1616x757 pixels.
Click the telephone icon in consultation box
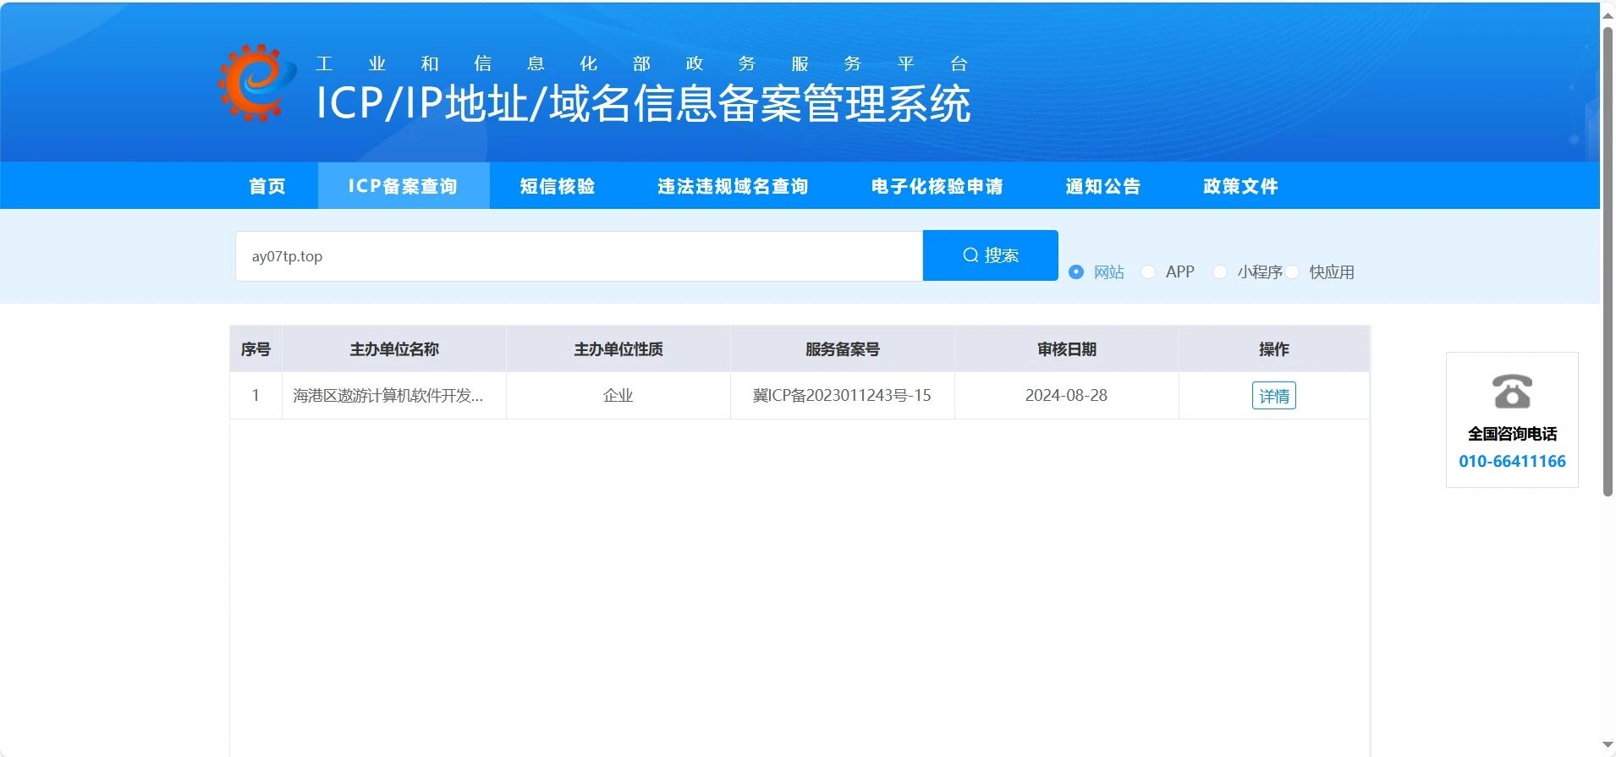(x=1512, y=392)
